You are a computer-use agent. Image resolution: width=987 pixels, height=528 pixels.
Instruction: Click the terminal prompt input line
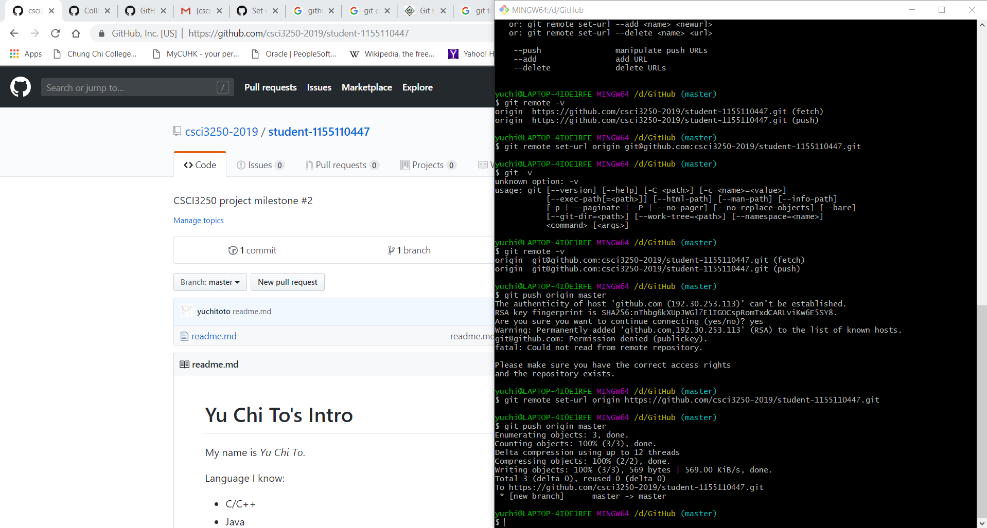click(735, 522)
